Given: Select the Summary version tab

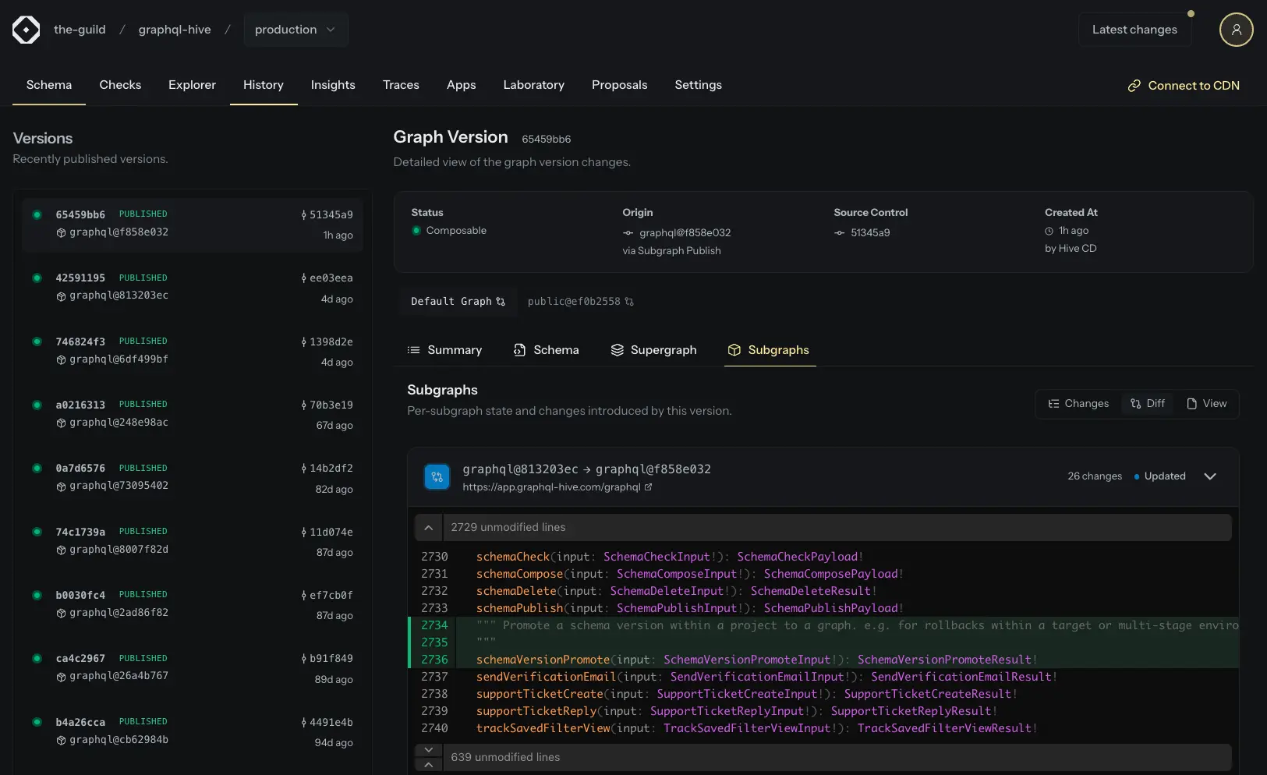Looking at the screenshot, I should click(x=444, y=350).
